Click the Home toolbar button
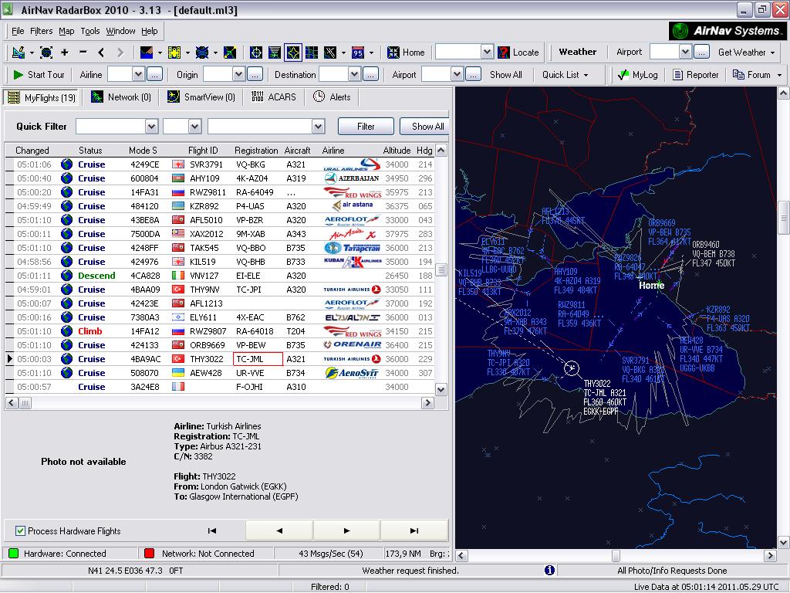Image resolution: width=790 pixels, height=593 pixels. pos(406,53)
